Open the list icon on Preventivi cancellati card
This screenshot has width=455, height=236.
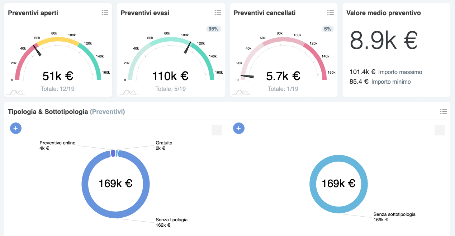click(331, 13)
